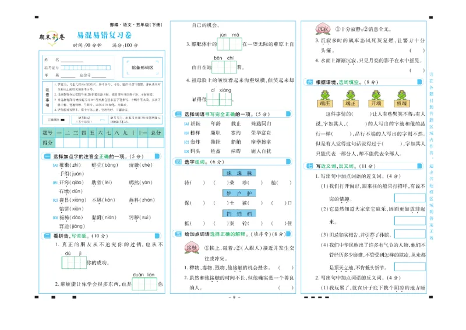
Task: Click the [C] option label before 轰炸
Action: pos(186,142)
